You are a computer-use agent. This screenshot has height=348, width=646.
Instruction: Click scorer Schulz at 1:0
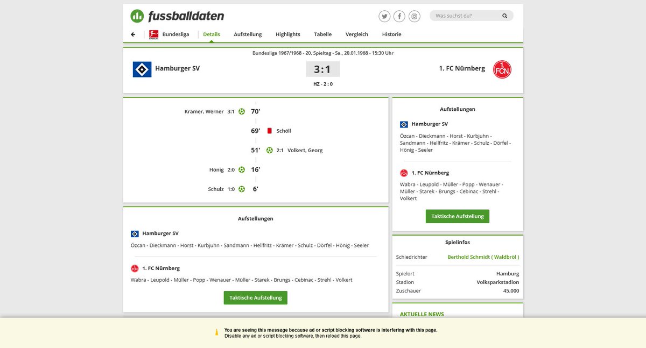coord(216,189)
